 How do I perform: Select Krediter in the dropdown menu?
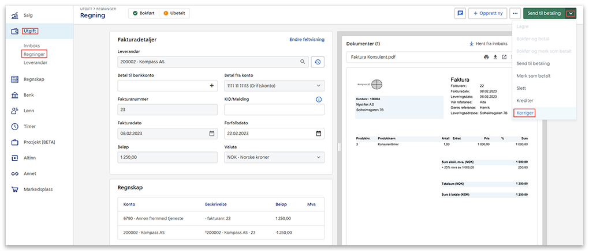(x=525, y=101)
